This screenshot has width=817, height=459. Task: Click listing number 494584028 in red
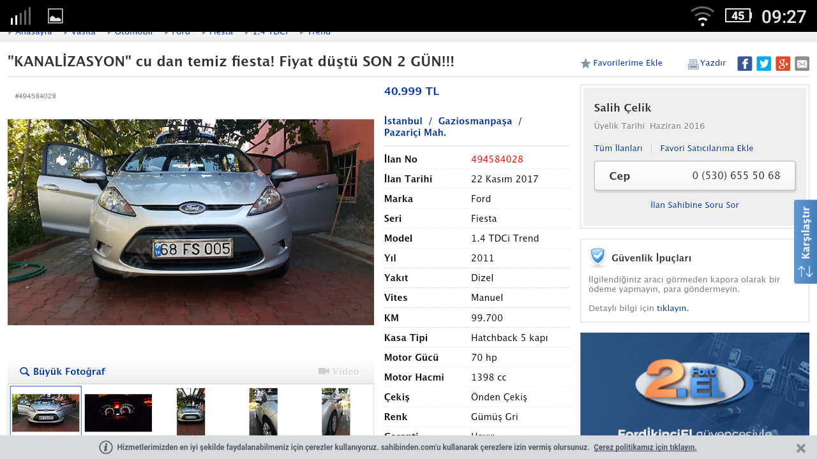[x=497, y=159]
